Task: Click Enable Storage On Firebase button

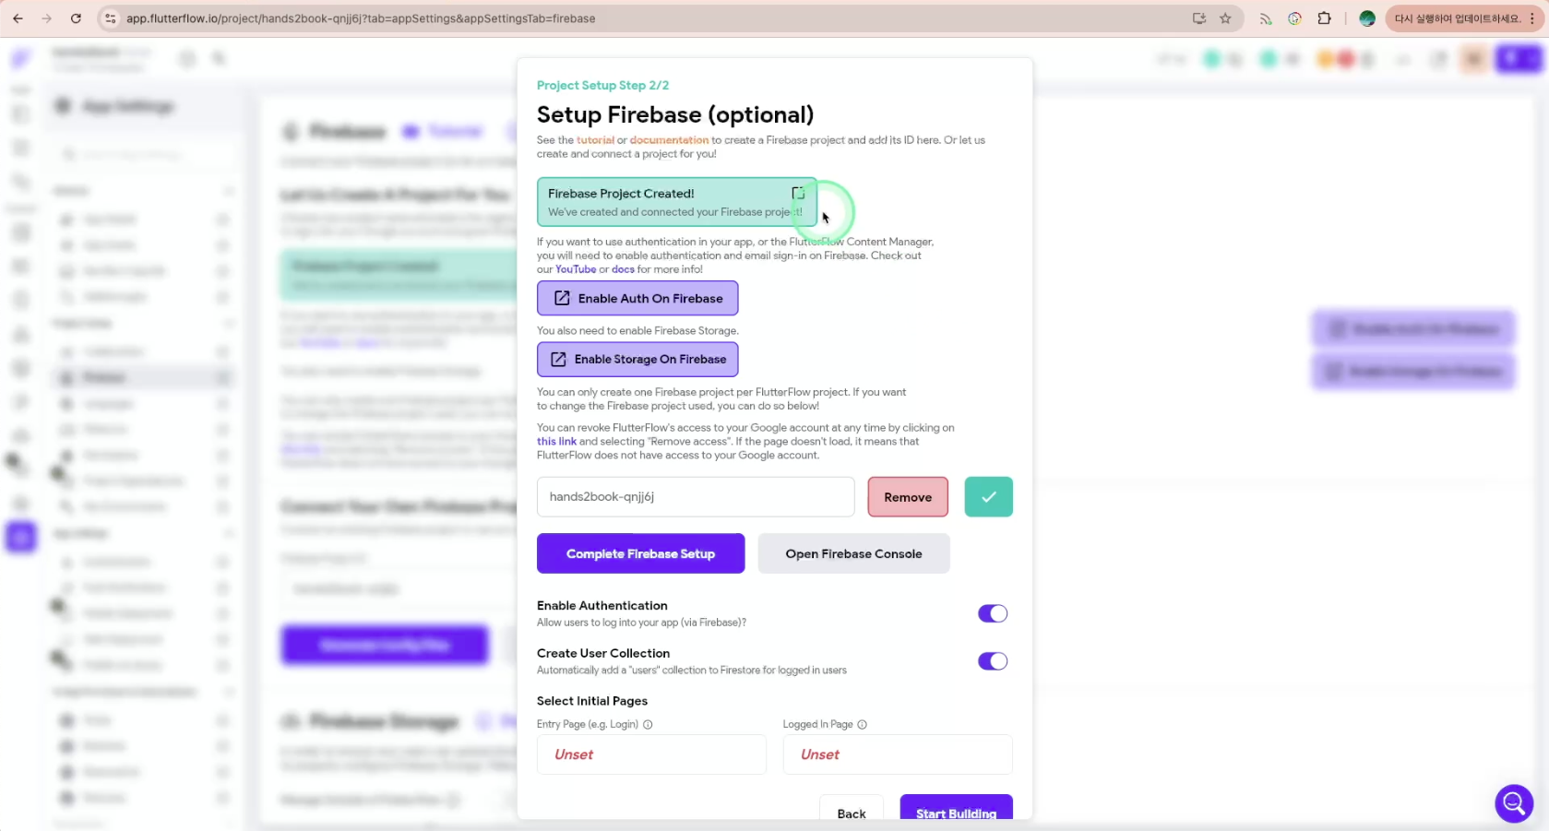Action: (x=637, y=360)
